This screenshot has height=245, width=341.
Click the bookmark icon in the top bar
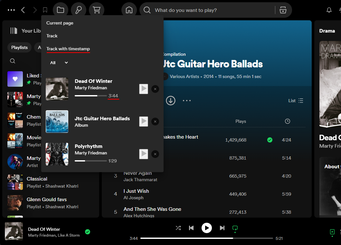[x=45, y=10]
